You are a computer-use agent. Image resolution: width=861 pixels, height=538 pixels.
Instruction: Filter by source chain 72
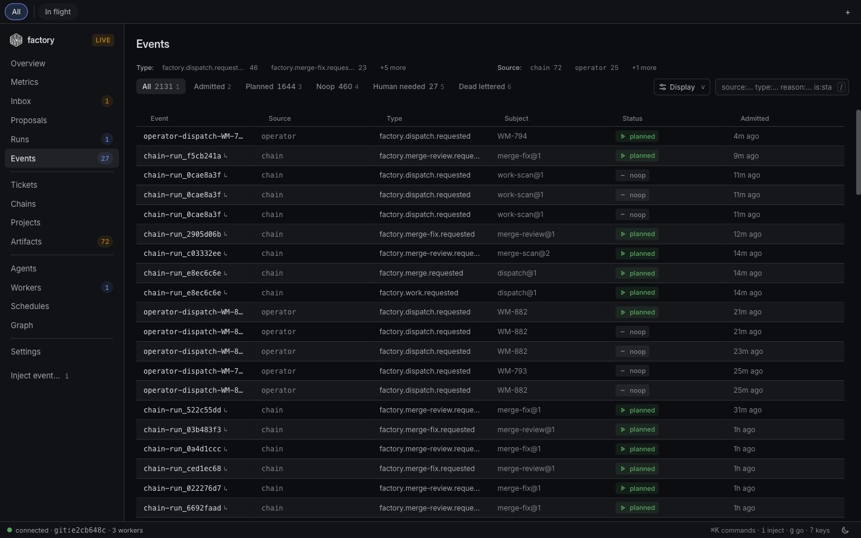546,68
